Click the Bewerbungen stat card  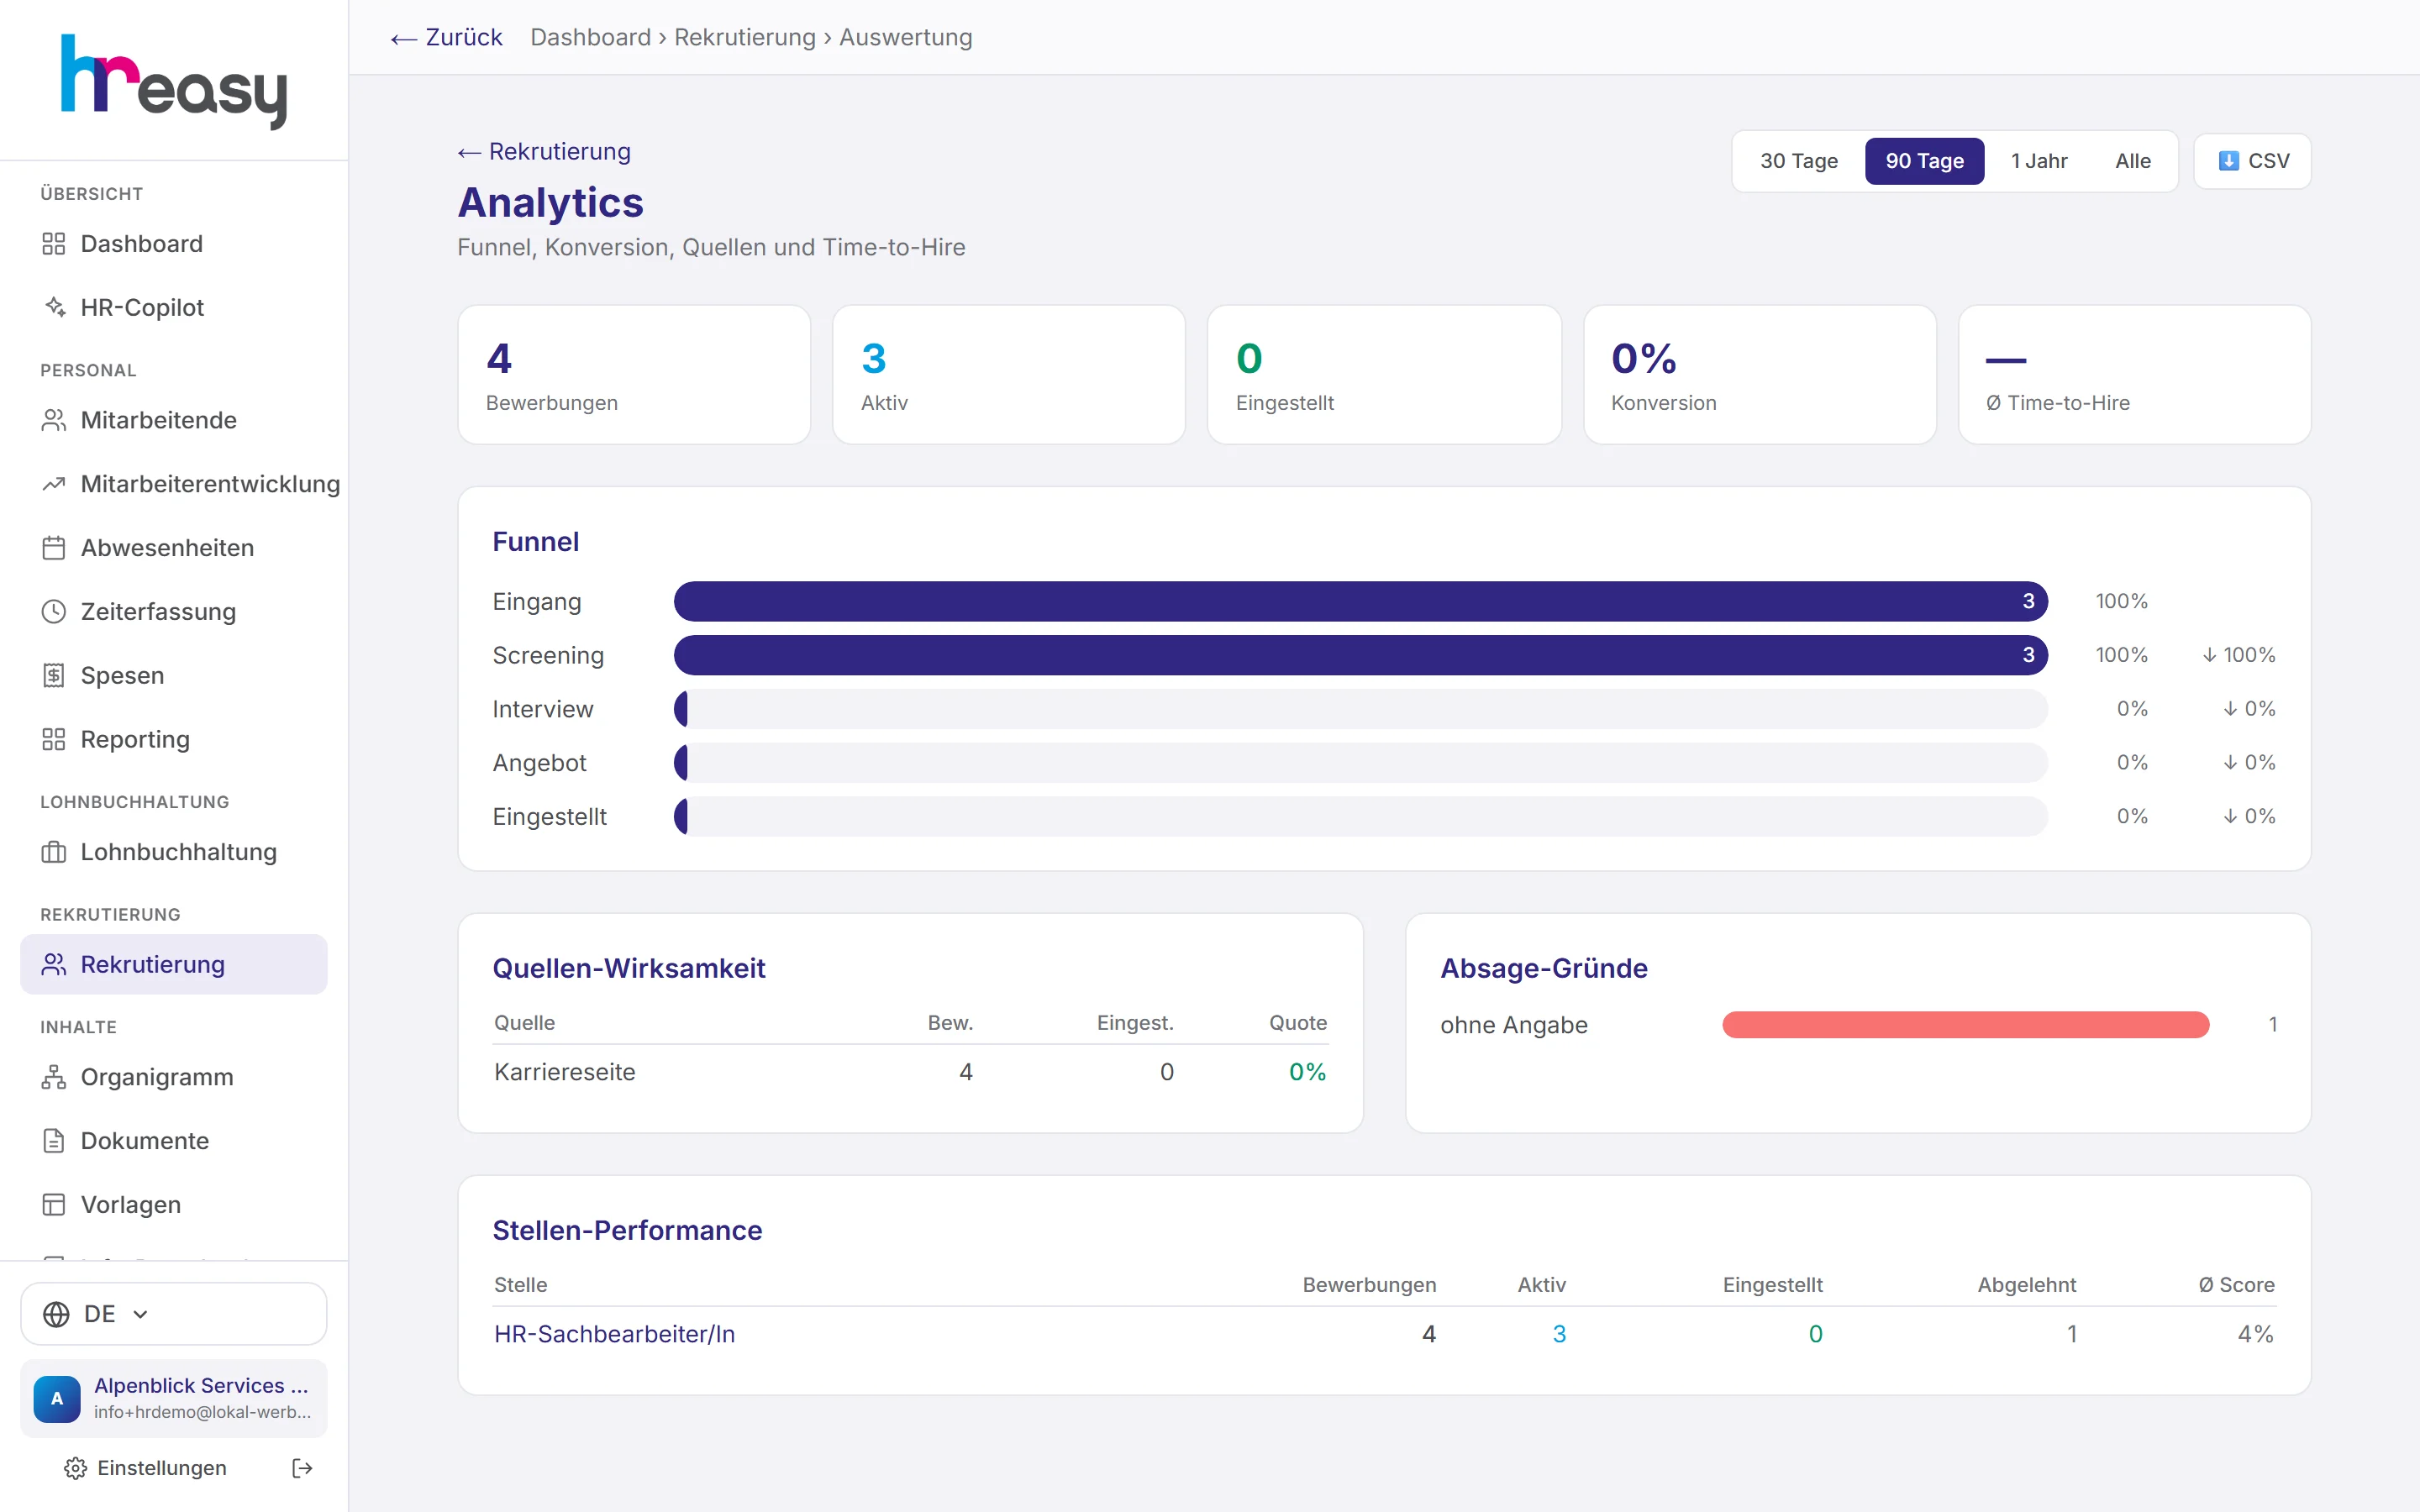(x=634, y=375)
